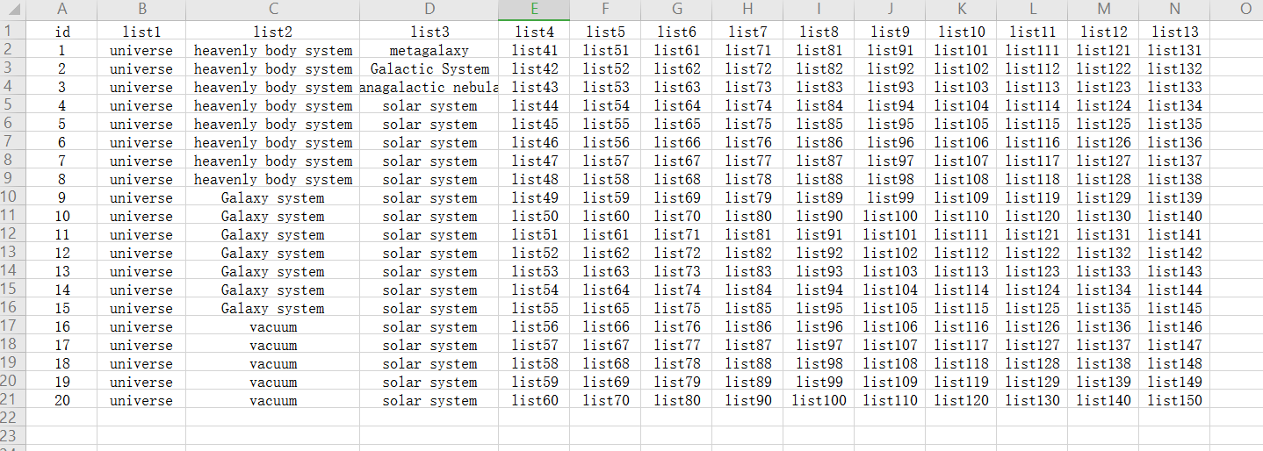Image resolution: width=1263 pixels, height=451 pixels.
Task: Select row 23 header
Action: click(x=13, y=437)
